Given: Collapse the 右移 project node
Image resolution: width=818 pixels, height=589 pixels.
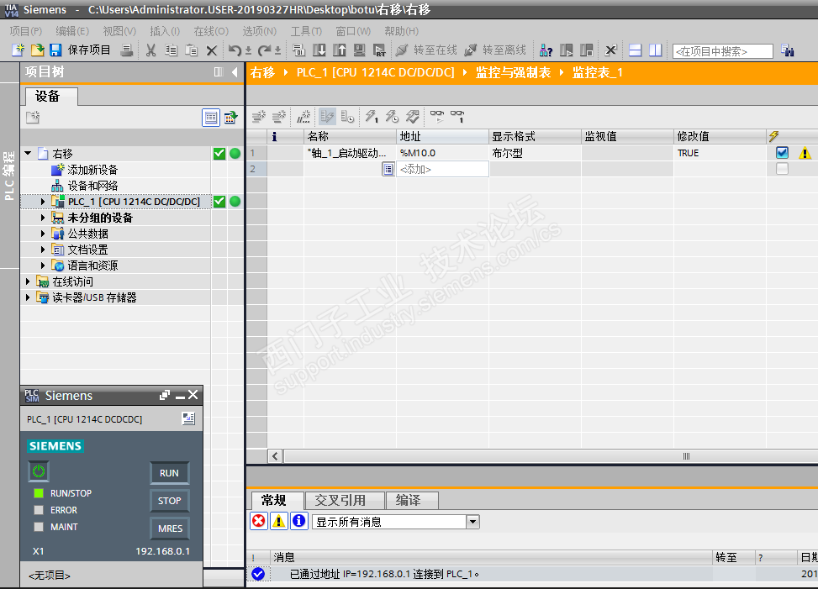Looking at the screenshot, I should click(x=29, y=153).
